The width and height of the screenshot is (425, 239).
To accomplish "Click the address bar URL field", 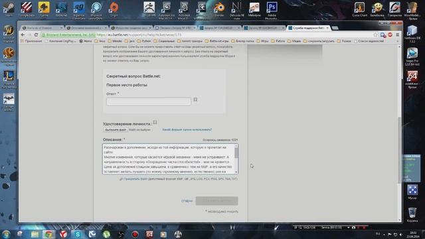I will [x=206, y=35].
